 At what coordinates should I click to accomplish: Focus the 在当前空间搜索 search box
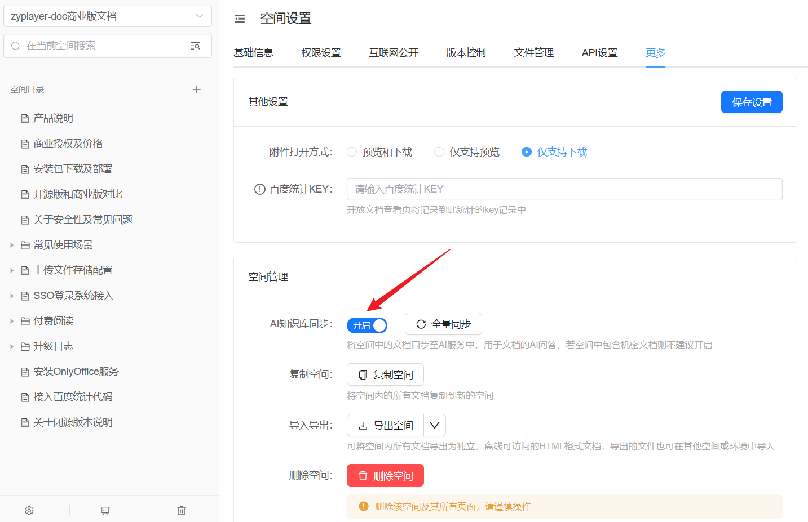[108, 46]
